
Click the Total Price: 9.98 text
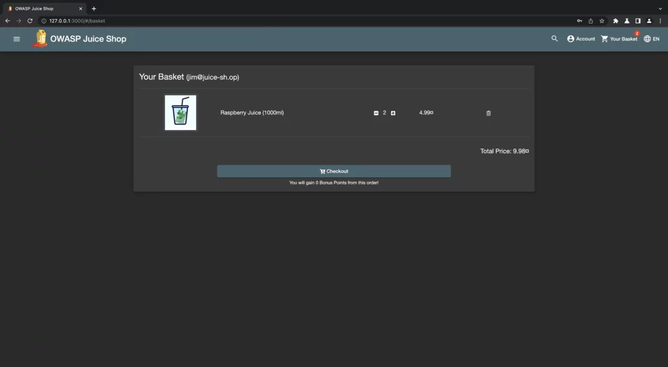coord(504,151)
